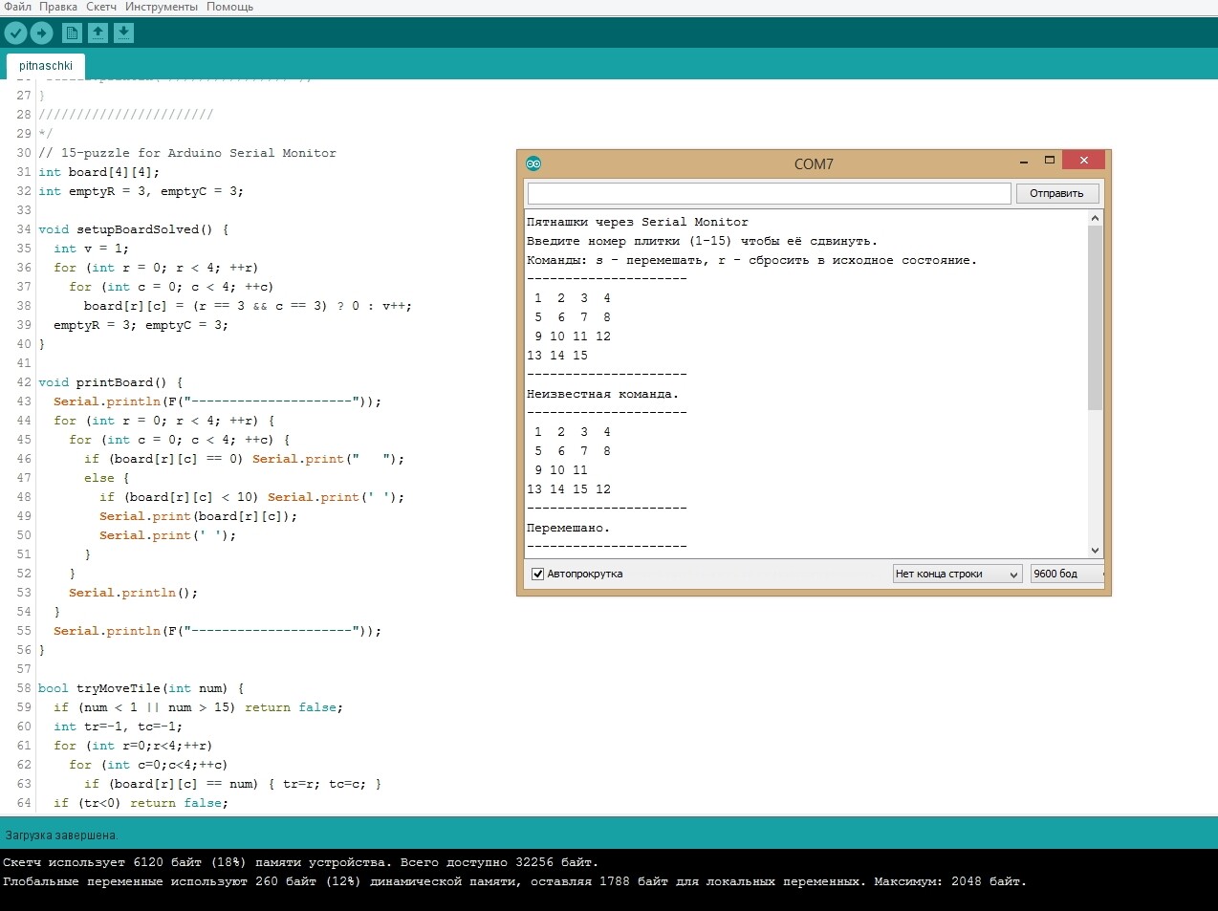Click the Verify sketch checkmark icon
This screenshot has height=911, width=1218.
click(16, 33)
